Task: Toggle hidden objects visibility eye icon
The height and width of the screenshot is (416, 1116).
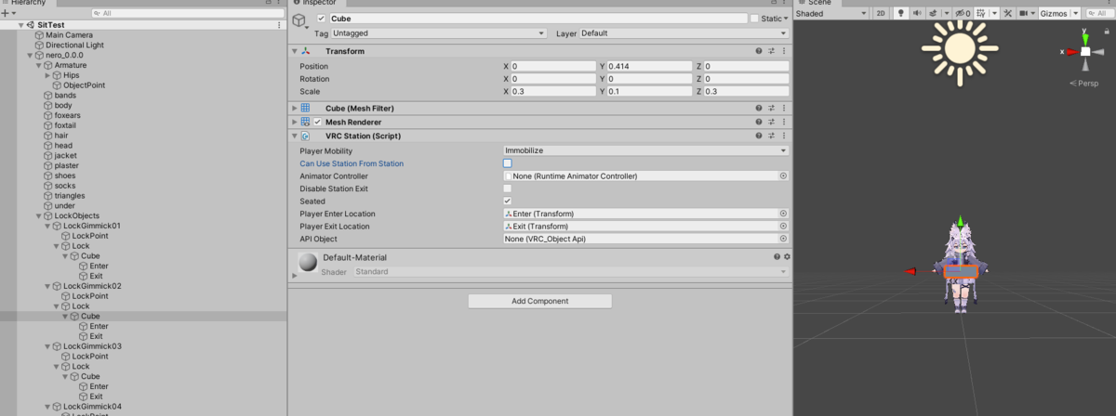Action: 964,13
